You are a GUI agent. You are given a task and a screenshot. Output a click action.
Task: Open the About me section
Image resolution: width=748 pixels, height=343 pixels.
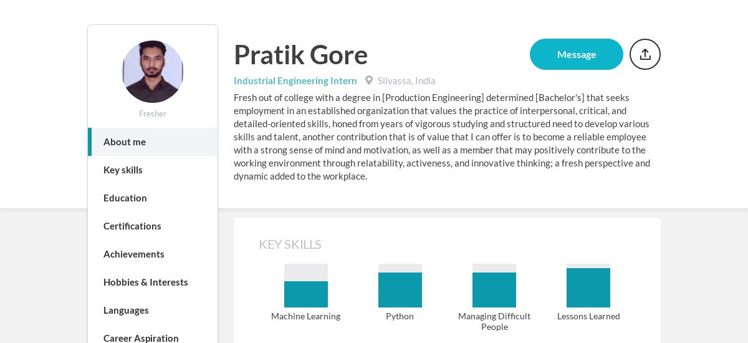click(x=153, y=142)
